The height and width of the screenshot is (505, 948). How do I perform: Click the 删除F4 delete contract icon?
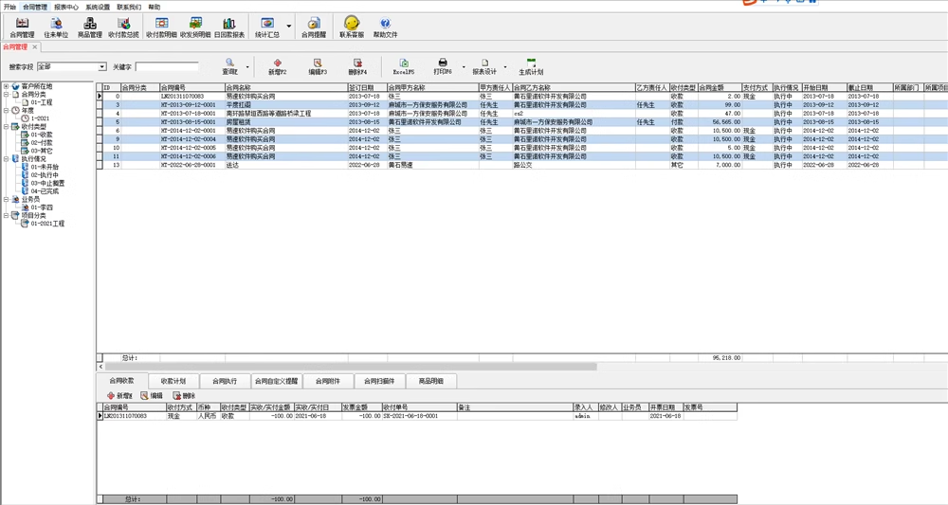[357, 66]
